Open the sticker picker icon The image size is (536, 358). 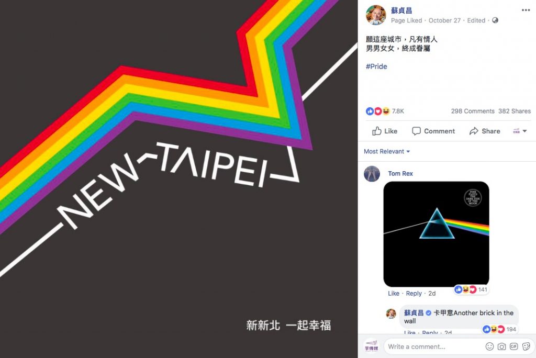[526, 346]
